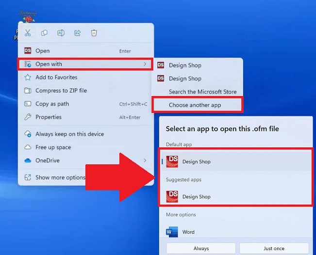Viewport: 316px width, 255px height.
Task: Click Open in the context menu
Action: pos(42,51)
